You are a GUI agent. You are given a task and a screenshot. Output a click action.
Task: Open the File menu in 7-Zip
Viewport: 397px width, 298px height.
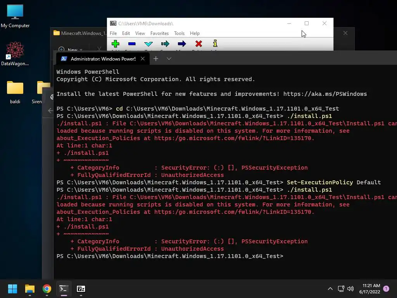point(113,33)
